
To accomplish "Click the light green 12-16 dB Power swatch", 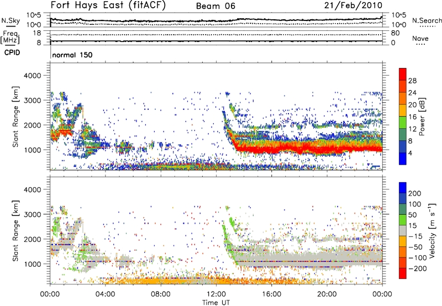I will coord(403,122).
